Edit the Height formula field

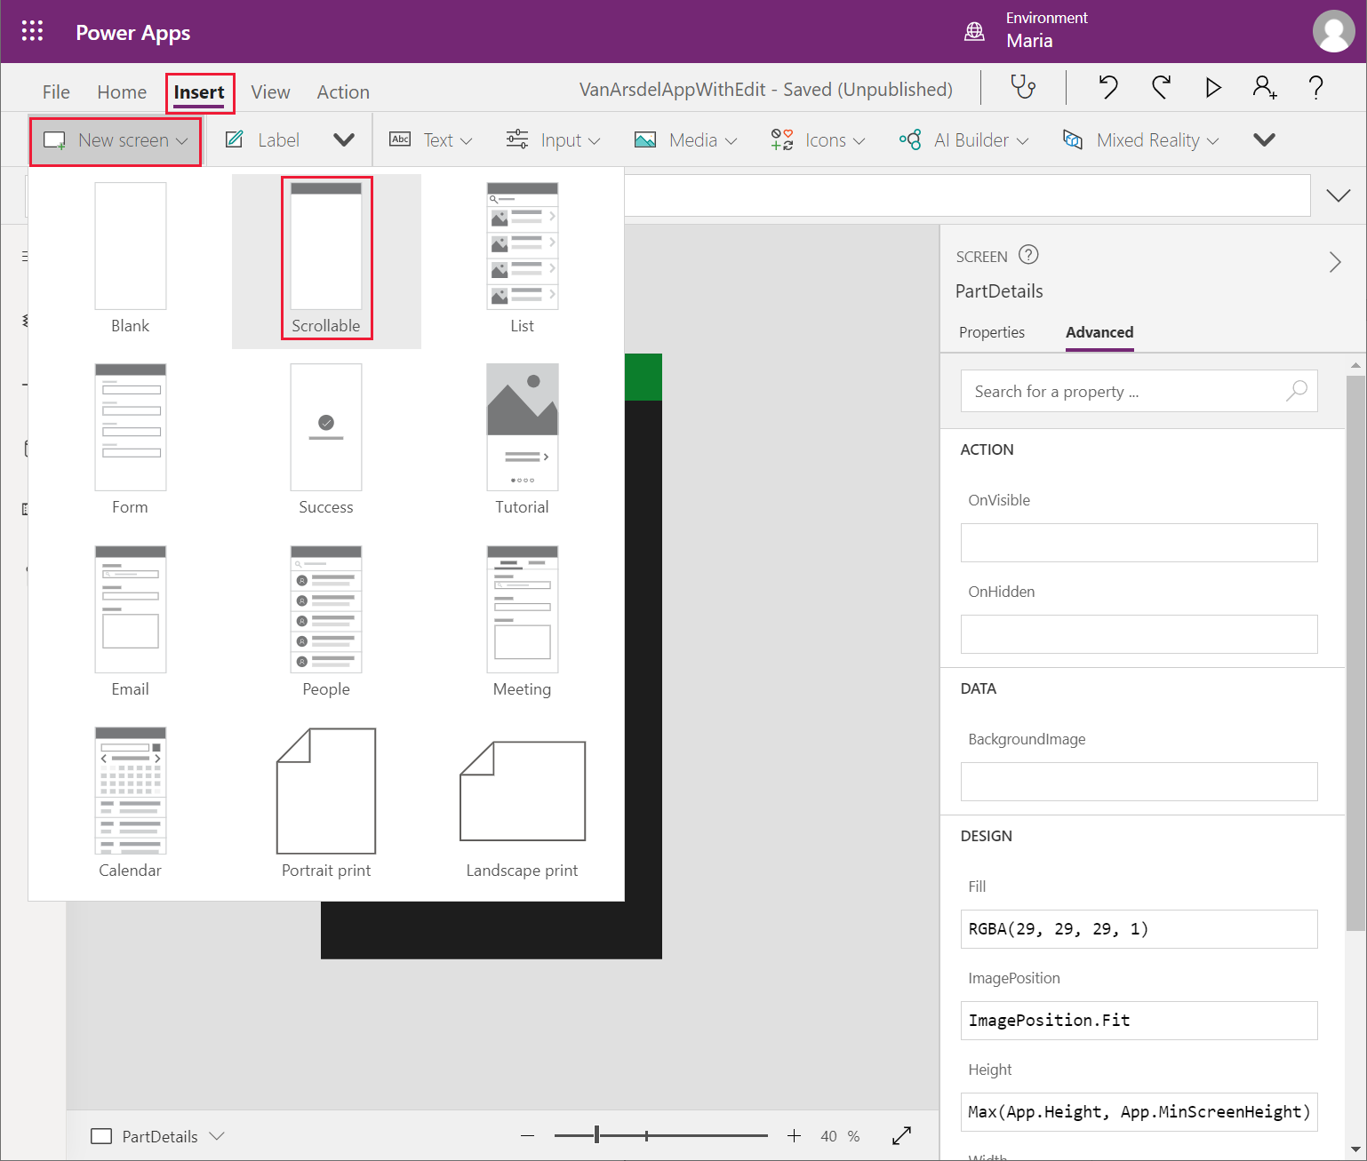pyautogui.click(x=1139, y=1111)
